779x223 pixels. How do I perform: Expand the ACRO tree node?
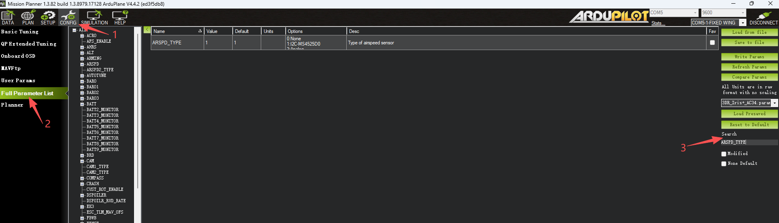pos(82,36)
